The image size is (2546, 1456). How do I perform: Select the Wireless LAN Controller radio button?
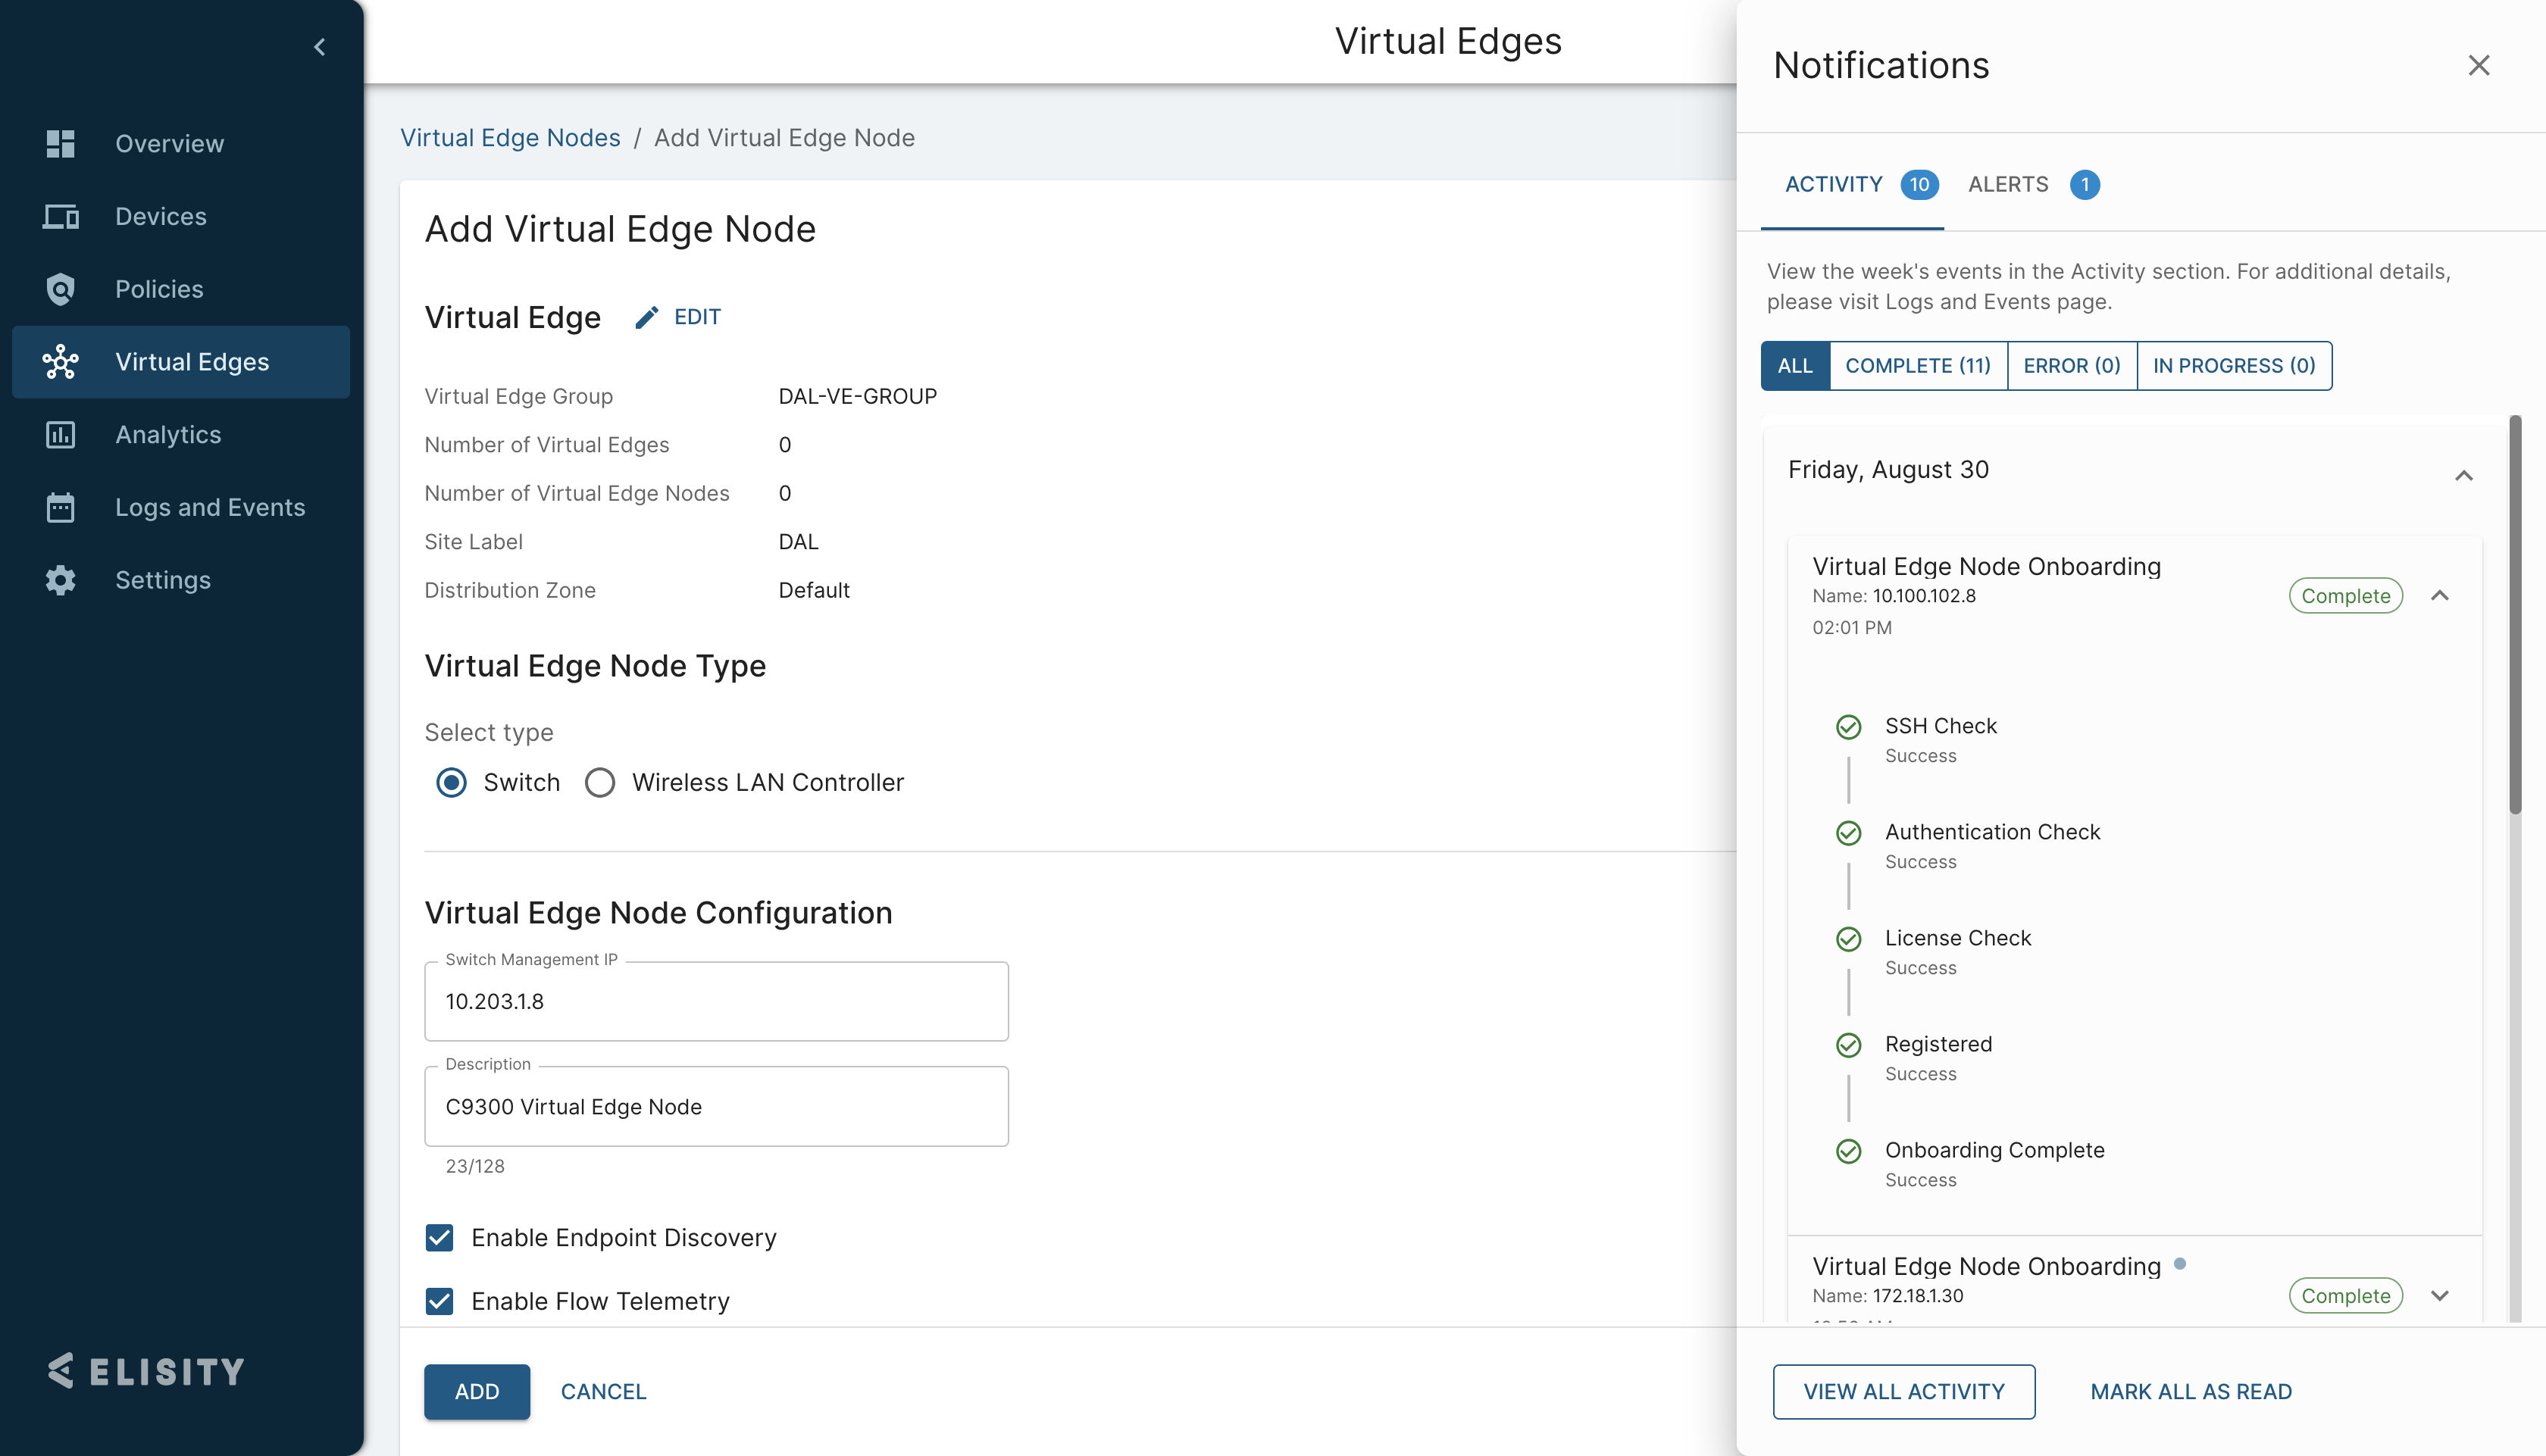(600, 782)
